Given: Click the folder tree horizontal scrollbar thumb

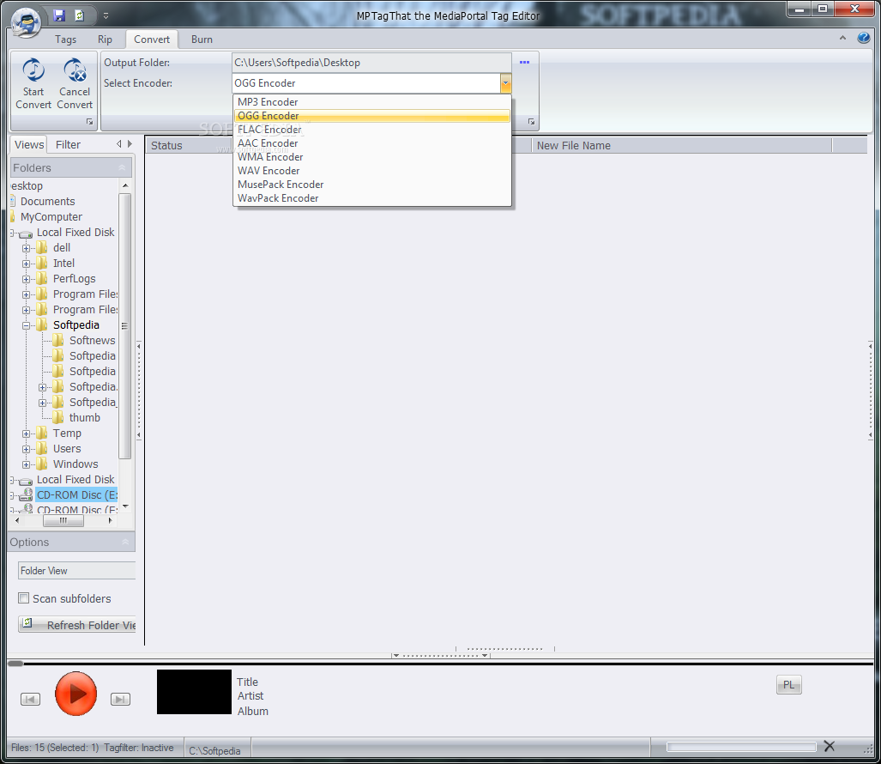Looking at the screenshot, I should click(63, 520).
